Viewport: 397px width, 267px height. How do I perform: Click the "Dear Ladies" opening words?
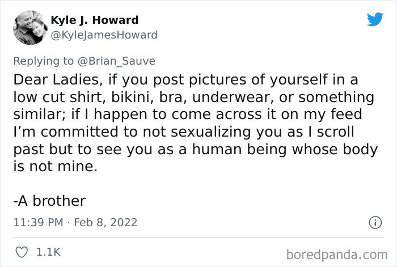(x=45, y=78)
